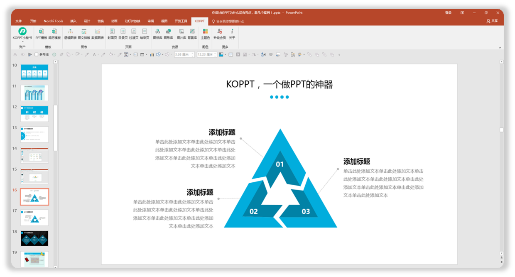Click the lightbulb Tell Me icon
515x277 pixels.
tap(213, 21)
